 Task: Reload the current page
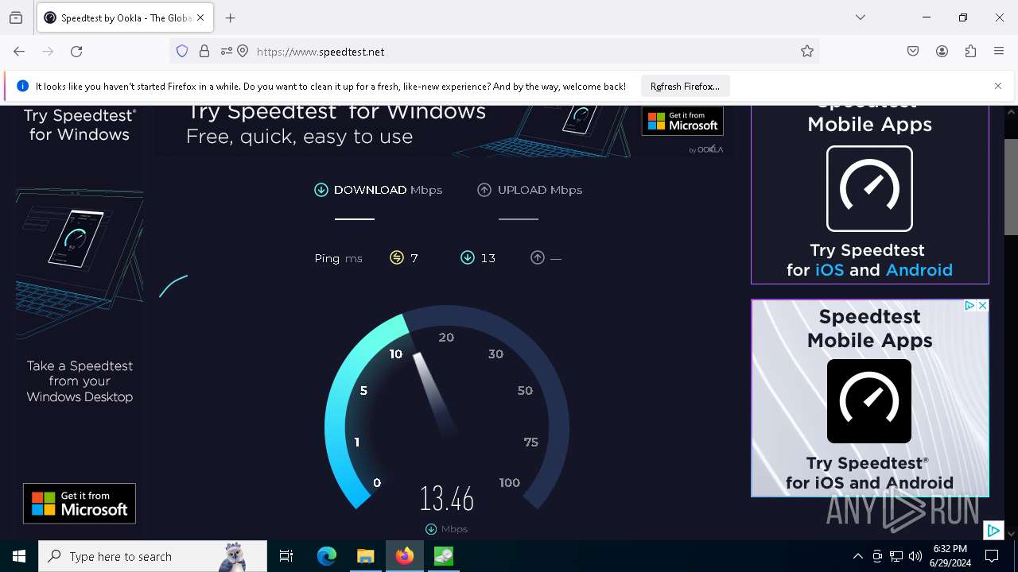pyautogui.click(x=76, y=52)
